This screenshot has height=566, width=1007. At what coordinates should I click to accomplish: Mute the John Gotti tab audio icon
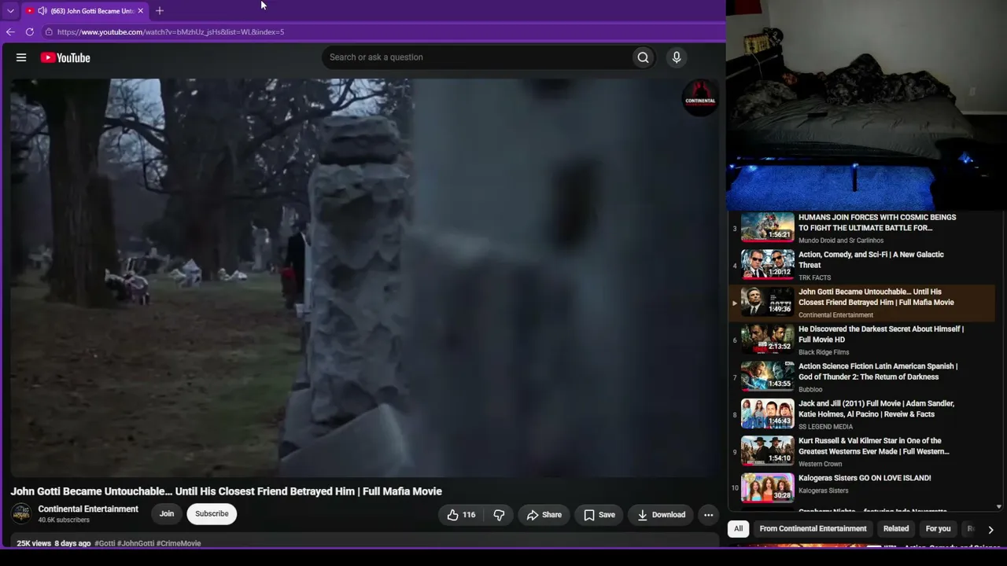[x=42, y=11]
